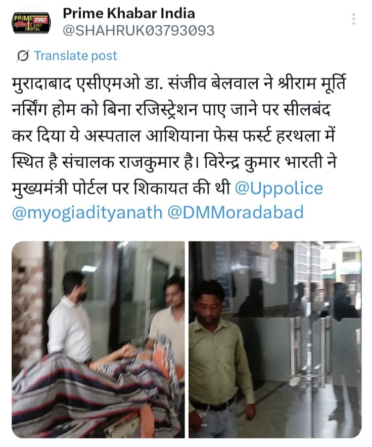View the right photo of the man in a green shirt
The image size is (372, 447).
pos(275,339)
